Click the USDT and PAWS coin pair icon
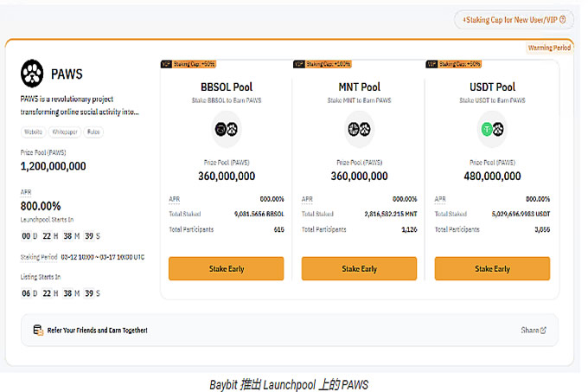The image size is (588, 392). coord(492,130)
